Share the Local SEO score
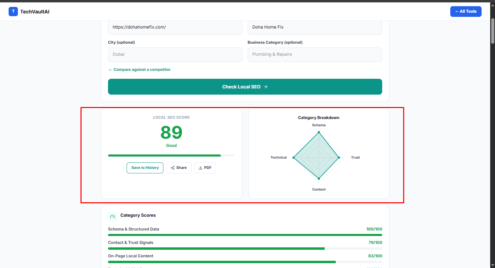 click(x=179, y=168)
